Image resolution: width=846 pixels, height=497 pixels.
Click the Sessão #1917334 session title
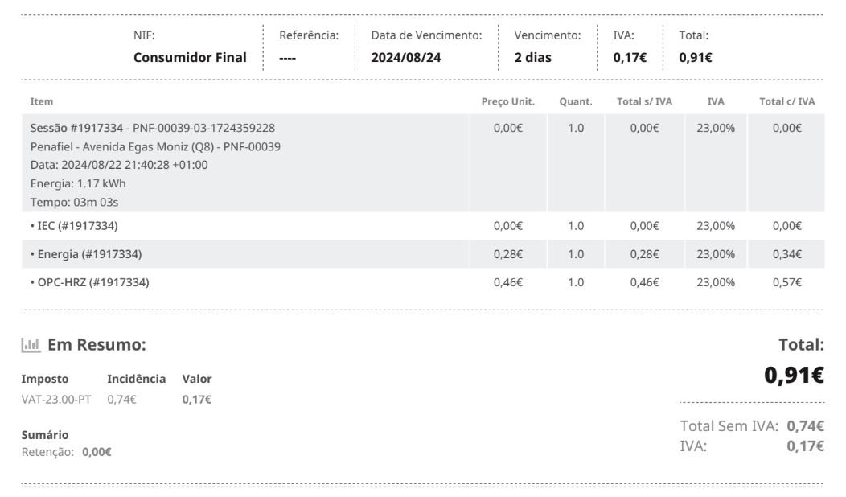pos(76,128)
